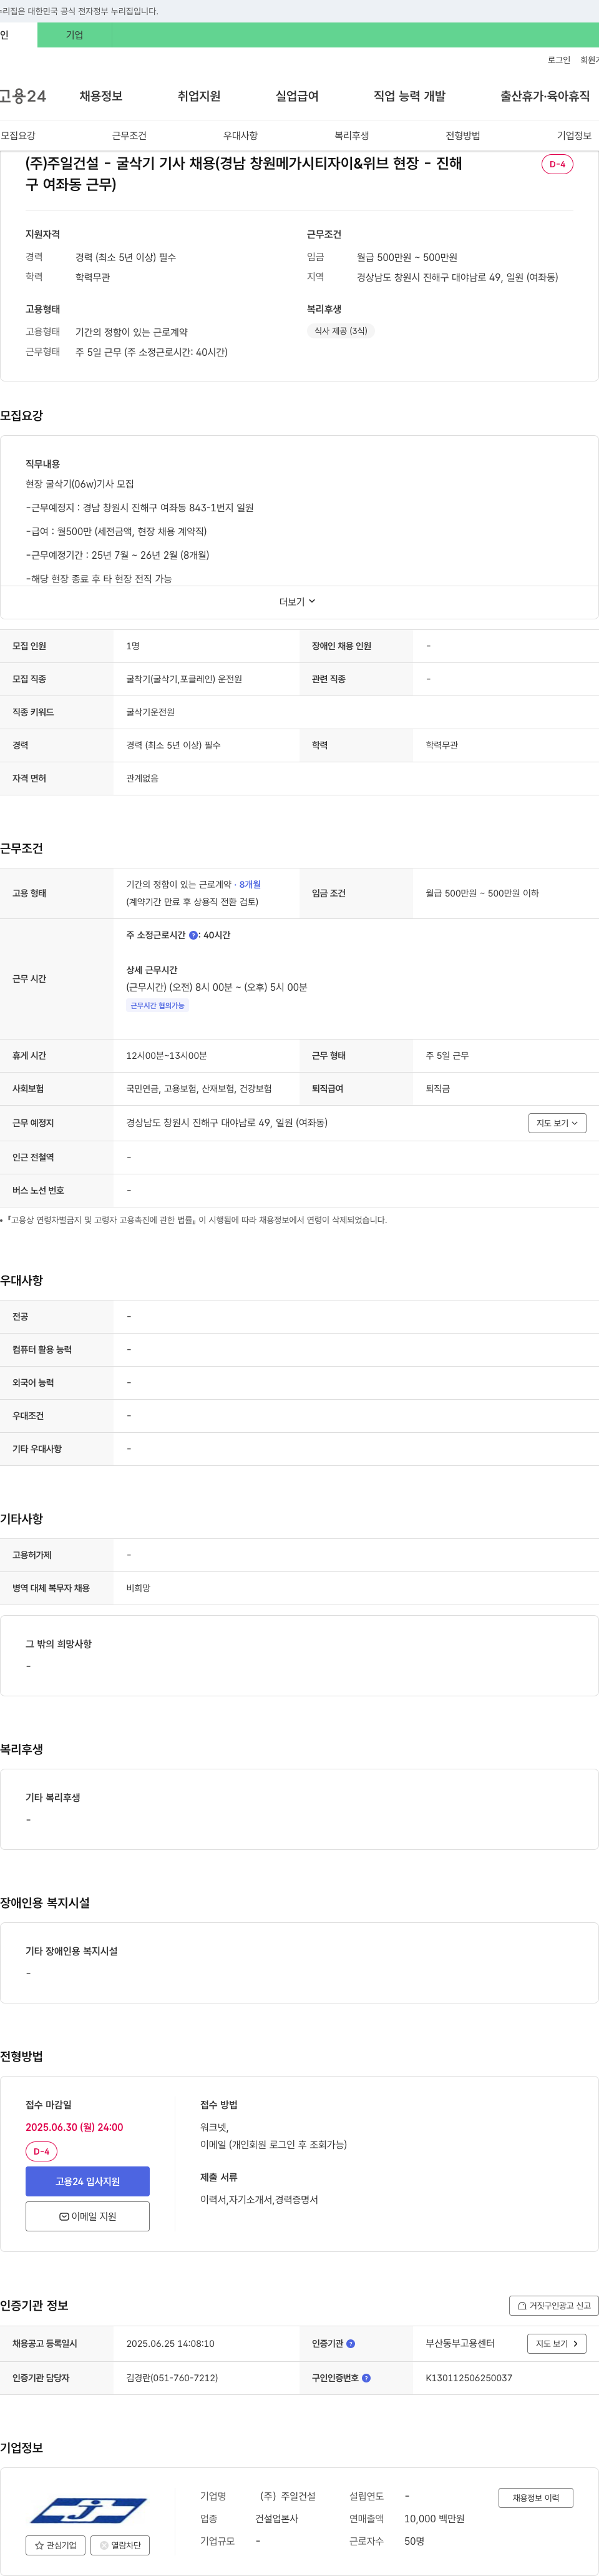Image resolution: width=599 pixels, height=2576 pixels.
Task: Open the 취업지원 menu
Action: click(x=199, y=96)
